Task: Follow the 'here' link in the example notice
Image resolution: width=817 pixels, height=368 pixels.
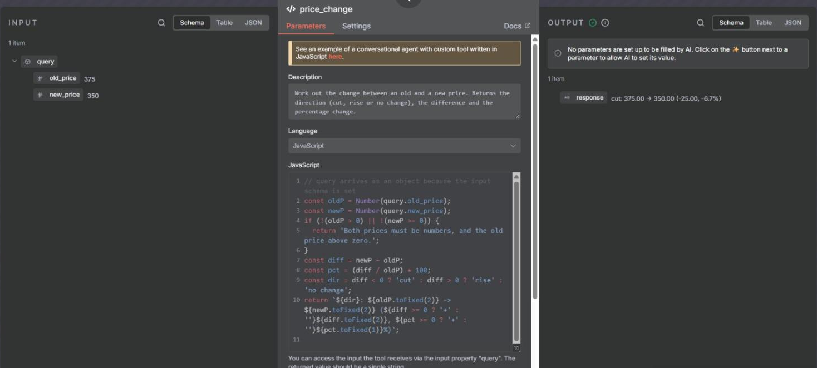Action: pos(335,57)
